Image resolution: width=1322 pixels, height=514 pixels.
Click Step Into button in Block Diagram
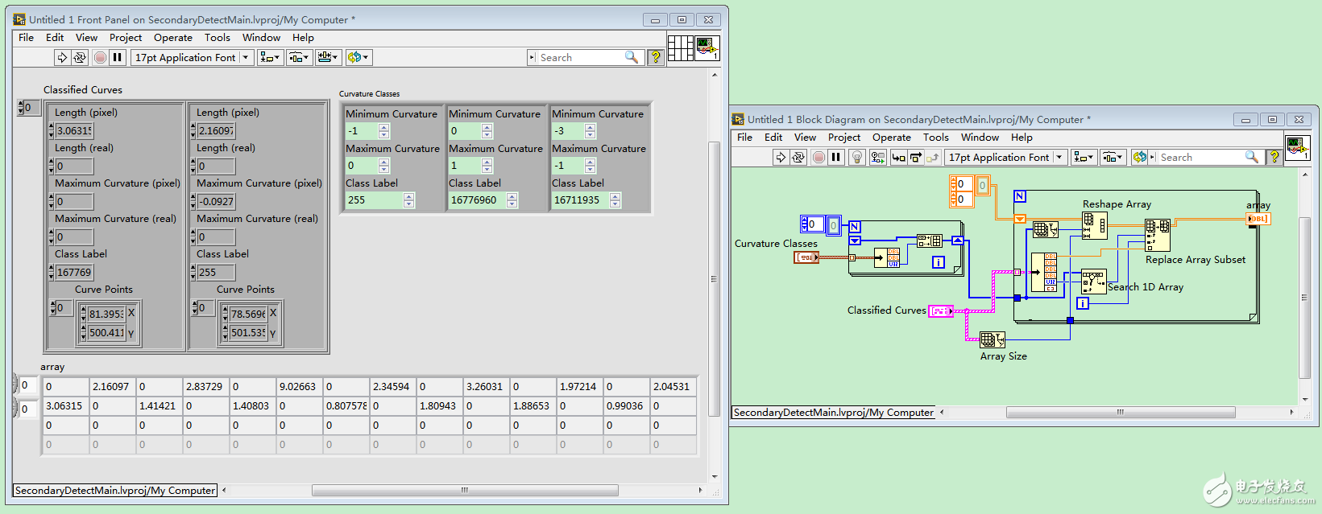(x=898, y=158)
